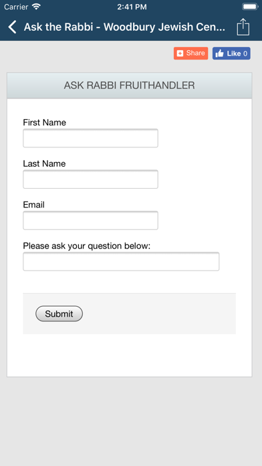Go back using the left chevron
262x466 pixels.
click(x=12, y=27)
